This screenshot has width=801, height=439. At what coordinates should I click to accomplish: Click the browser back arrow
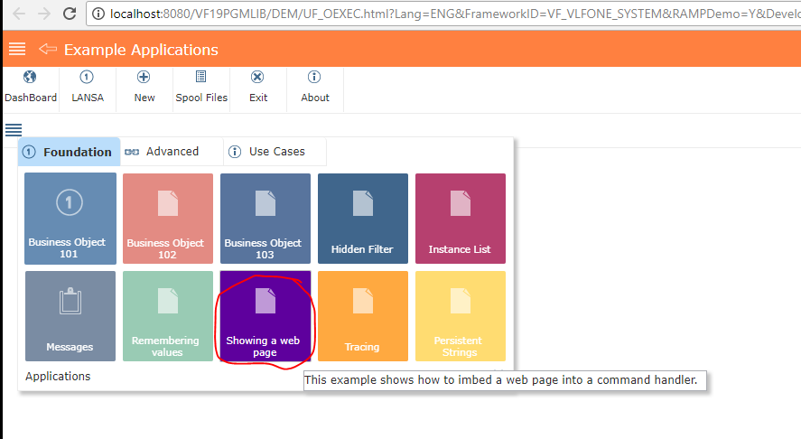point(19,14)
